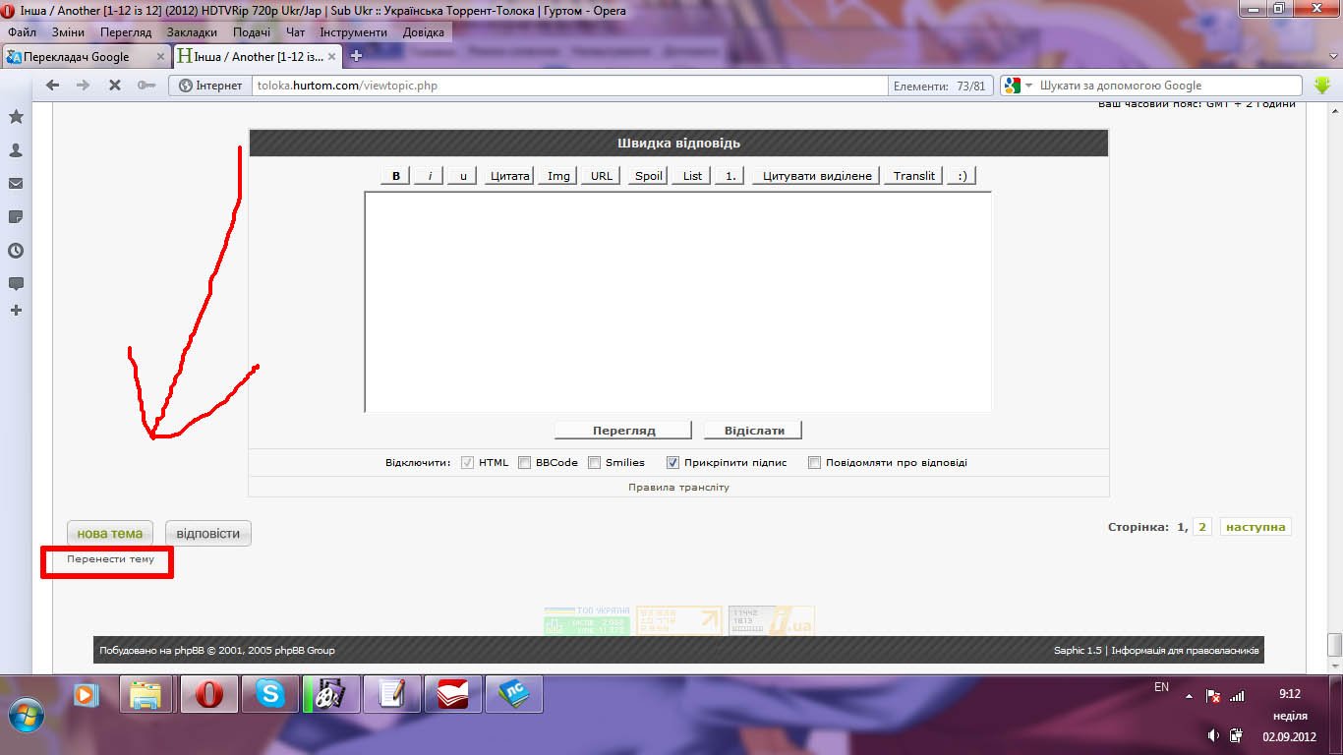
Task: Go back with the left arrow button
Action: coord(53,86)
